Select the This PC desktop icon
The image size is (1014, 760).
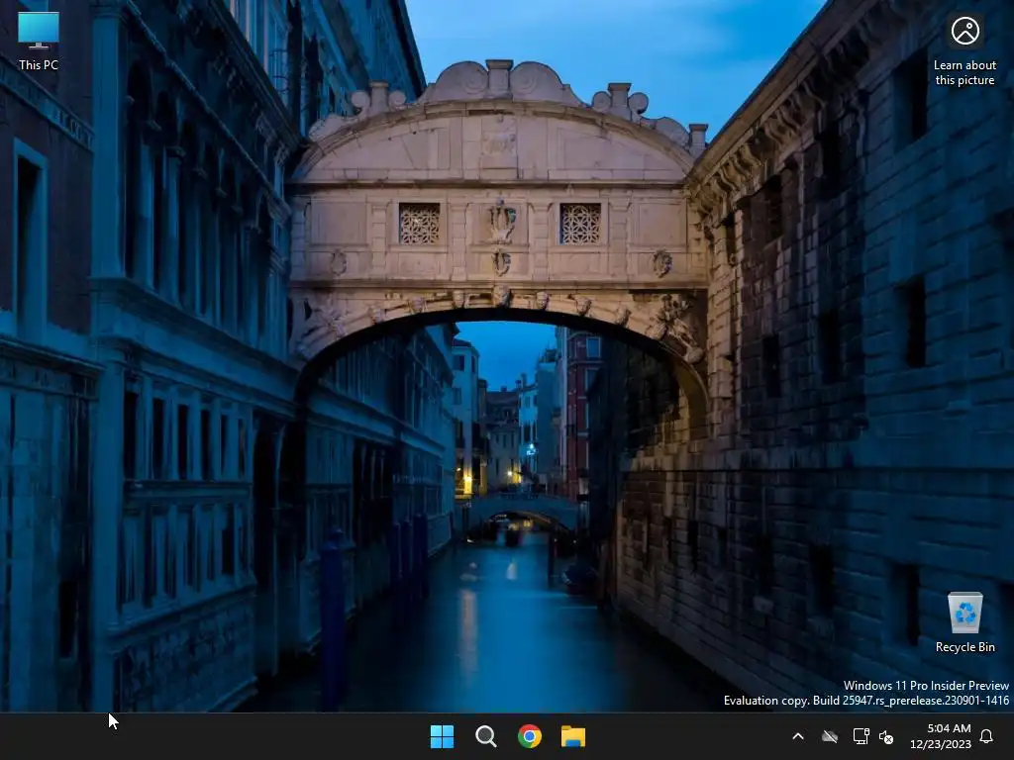[x=39, y=40]
